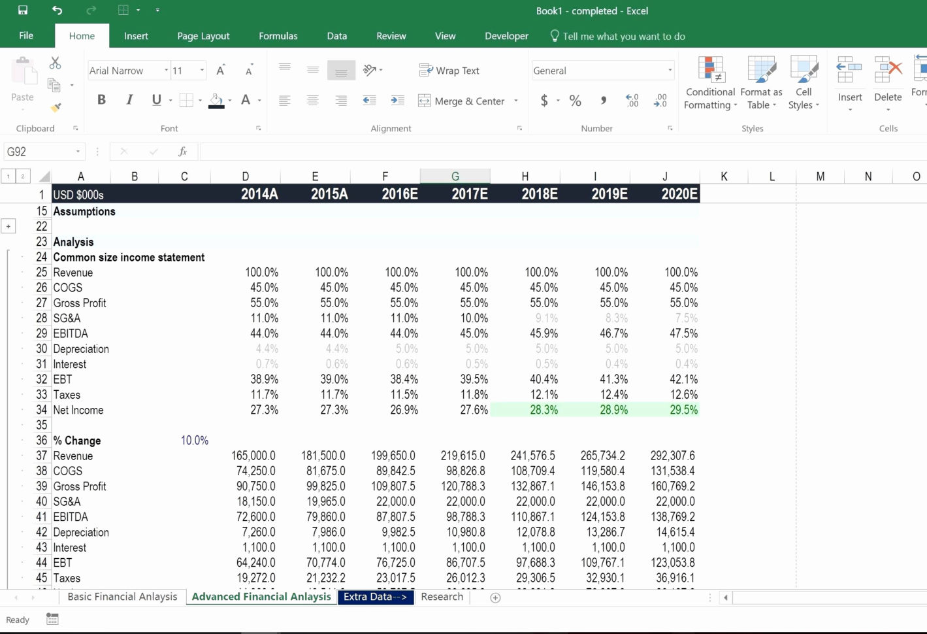
Task: Select the Underline icon
Action: (x=155, y=99)
